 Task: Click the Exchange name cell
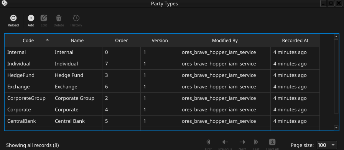click(x=77, y=87)
